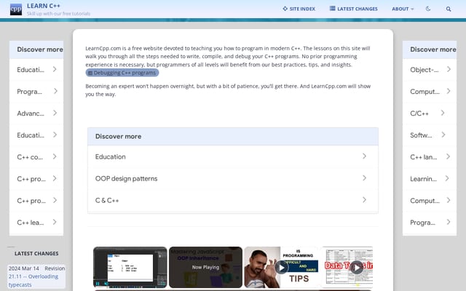Open site search with the magnifier icon
Screen dimensions: 466x291
pos(449,9)
